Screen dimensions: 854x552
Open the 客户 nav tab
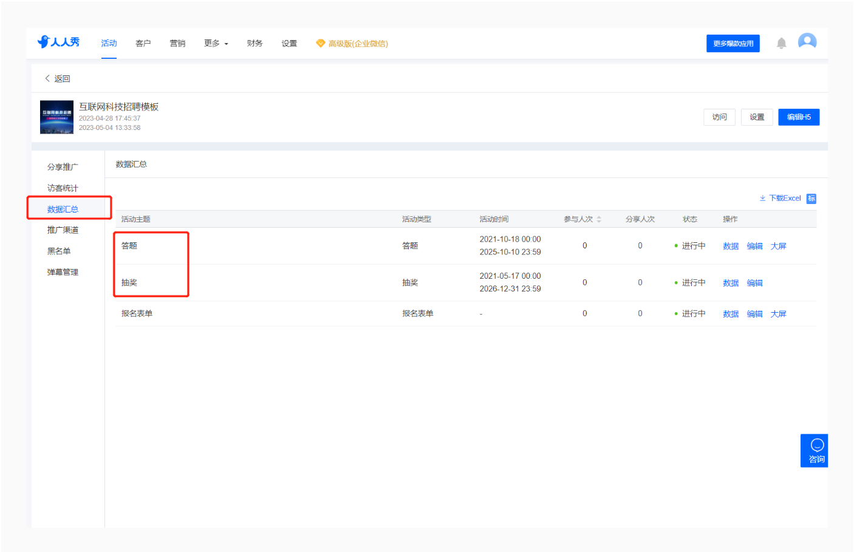pyautogui.click(x=143, y=43)
